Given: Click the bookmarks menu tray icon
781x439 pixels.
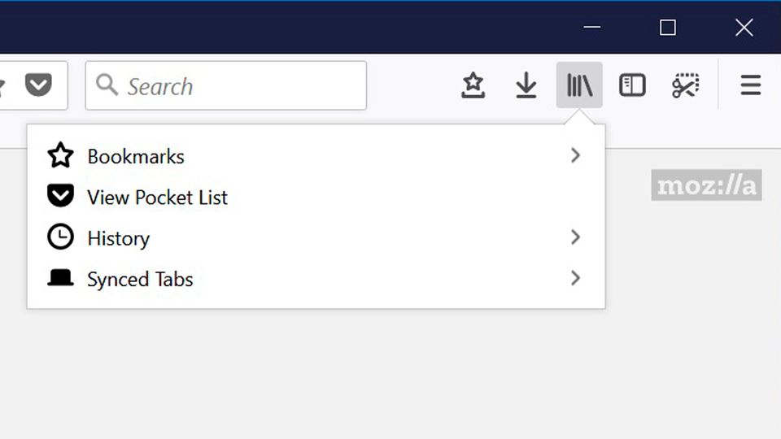Looking at the screenshot, I should (473, 85).
